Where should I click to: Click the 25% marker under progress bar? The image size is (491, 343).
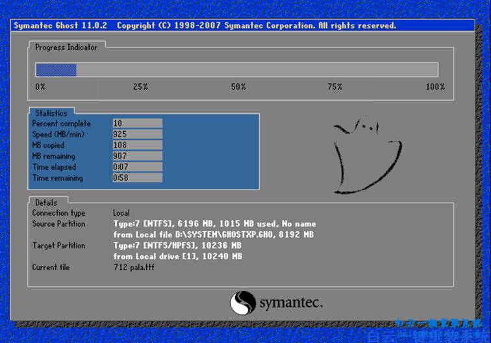[140, 87]
